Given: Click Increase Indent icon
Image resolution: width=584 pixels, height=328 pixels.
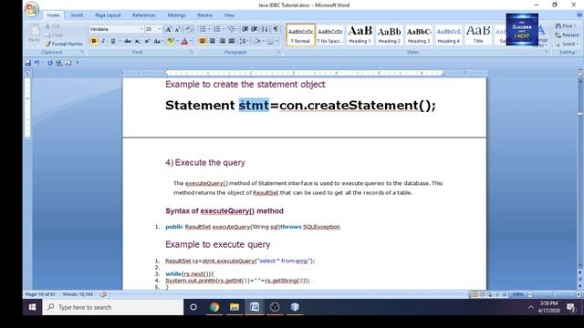Looking at the screenshot, I should click(255, 29).
